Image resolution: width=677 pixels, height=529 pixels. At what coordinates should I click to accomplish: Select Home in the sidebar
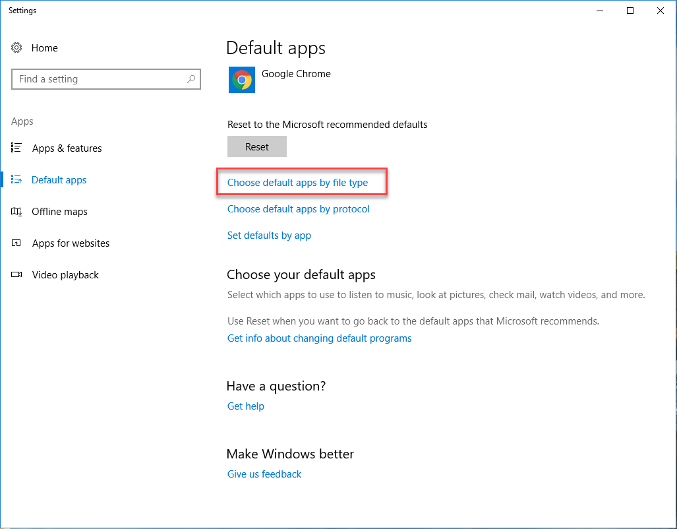(44, 47)
